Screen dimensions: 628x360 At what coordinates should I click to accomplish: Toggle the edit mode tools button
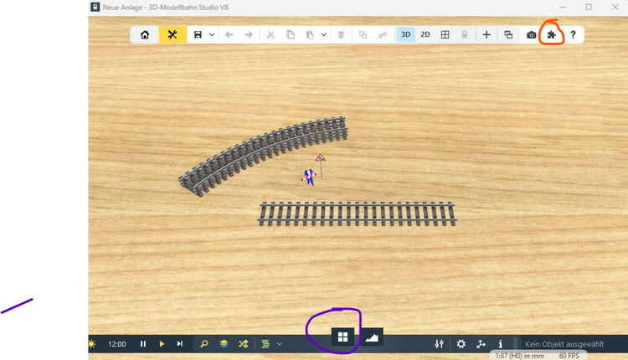[172, 35]
